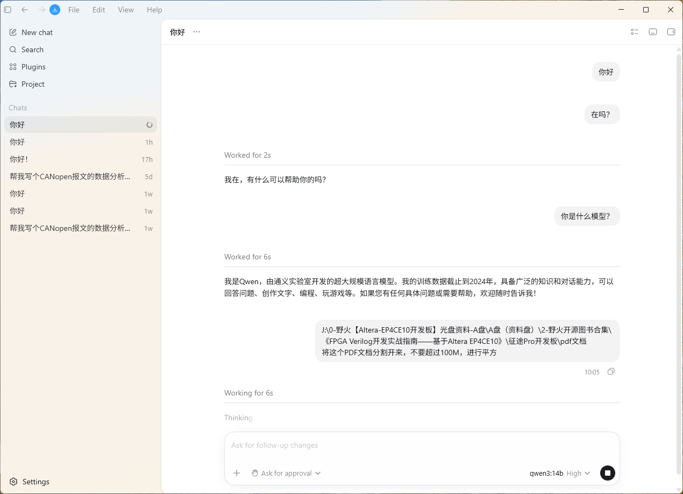Focus the Ask for follow-up changes field

coord(422,445)
